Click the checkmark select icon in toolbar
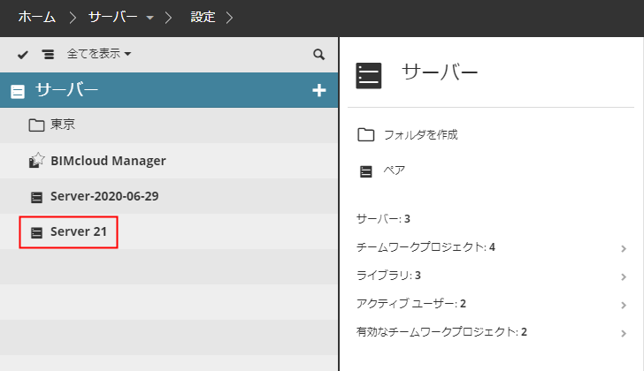644x371 pixels. (x=23, y=55)
